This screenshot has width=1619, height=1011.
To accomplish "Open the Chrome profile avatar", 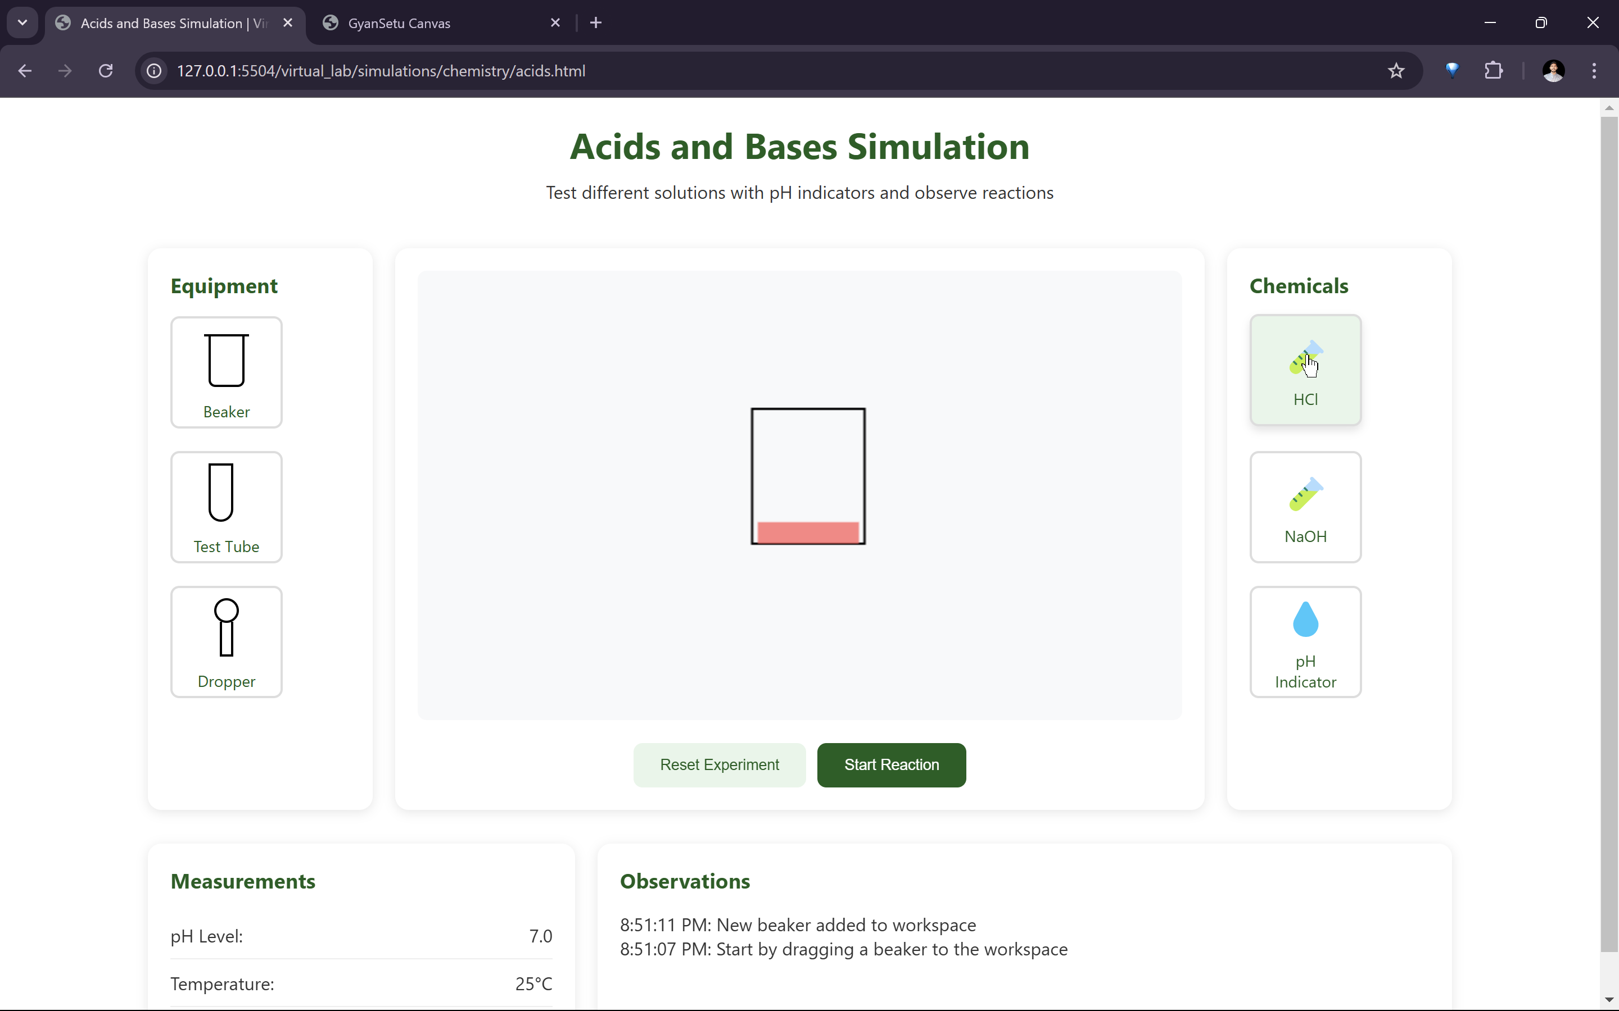I will tap(1553, 71).
